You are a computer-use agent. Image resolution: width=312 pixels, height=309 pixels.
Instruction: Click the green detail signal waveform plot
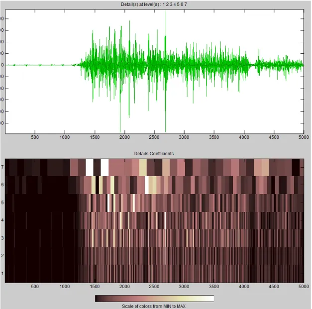pyautogui.click(x=154, y=72)
